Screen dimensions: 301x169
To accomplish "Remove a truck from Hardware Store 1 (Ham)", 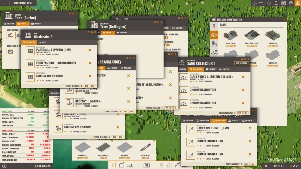I will click(x=203, y=133).
